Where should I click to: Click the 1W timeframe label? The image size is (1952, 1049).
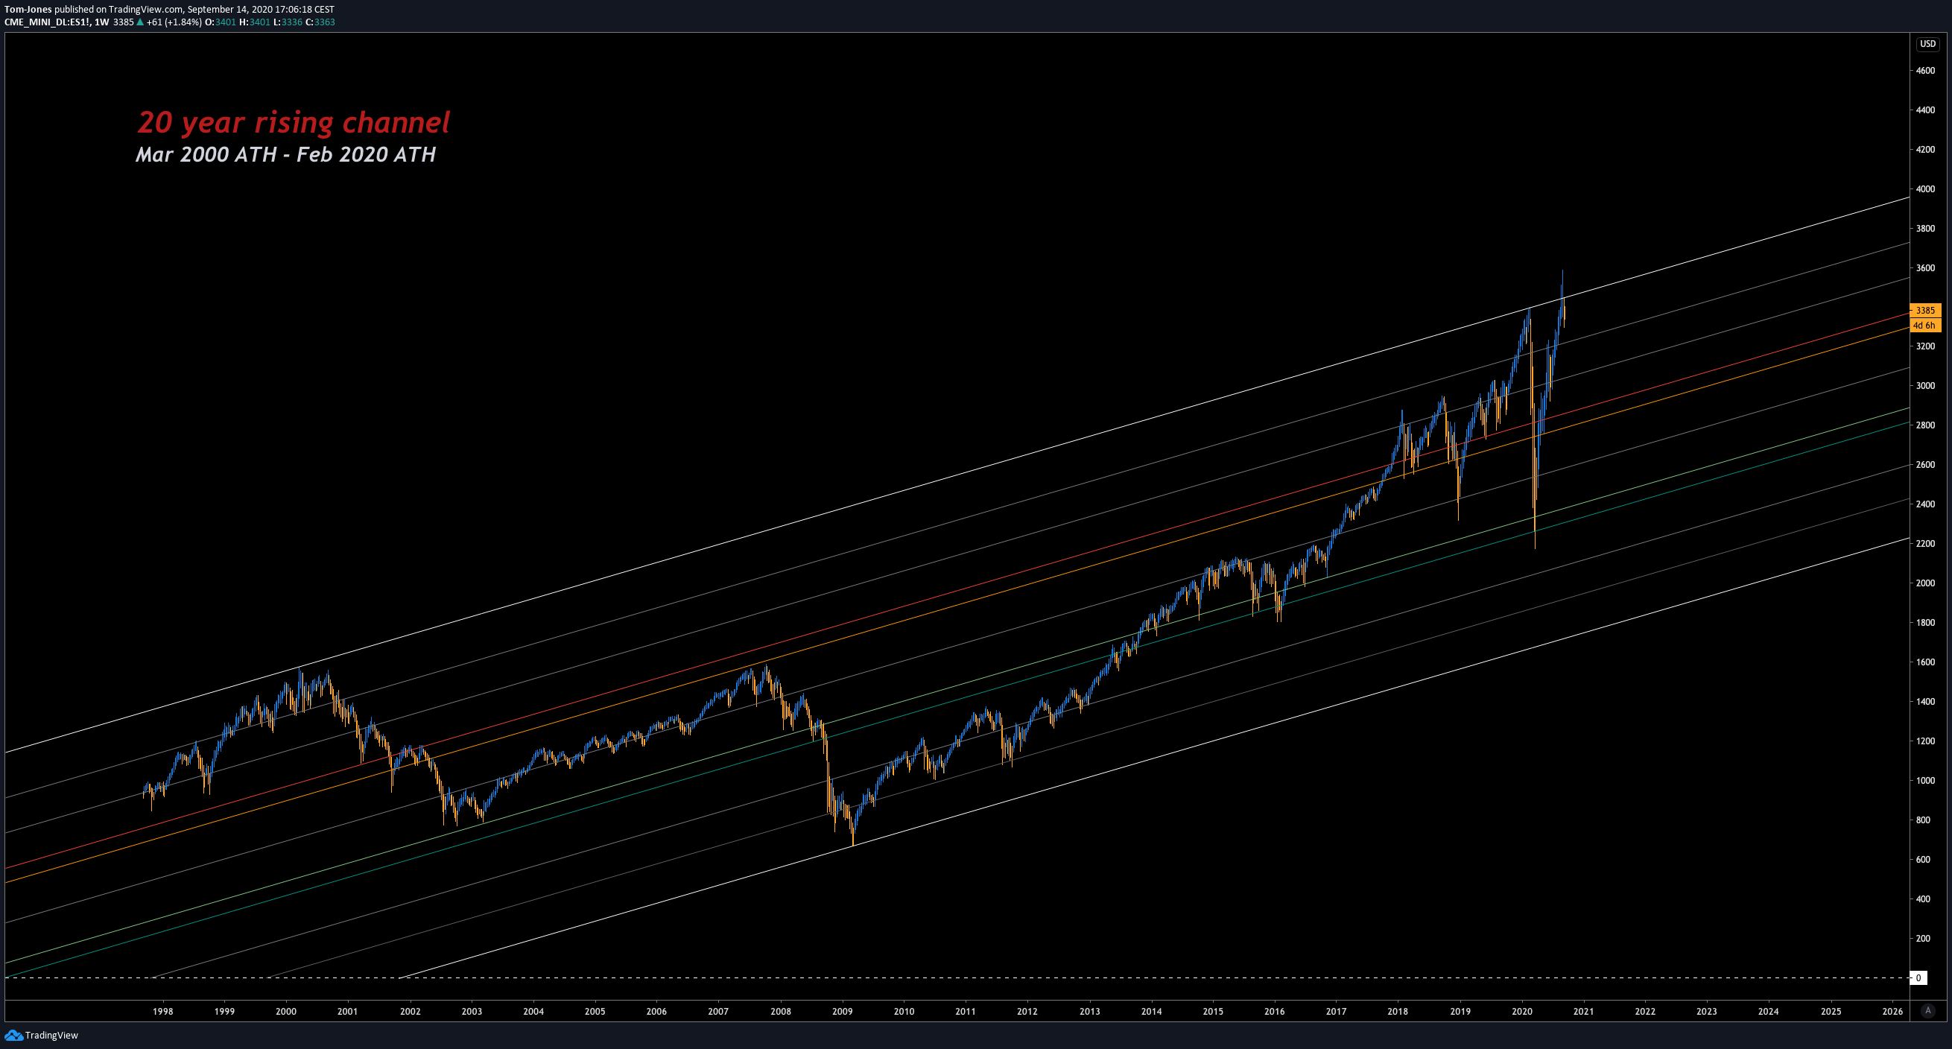[x=101, y=22]
